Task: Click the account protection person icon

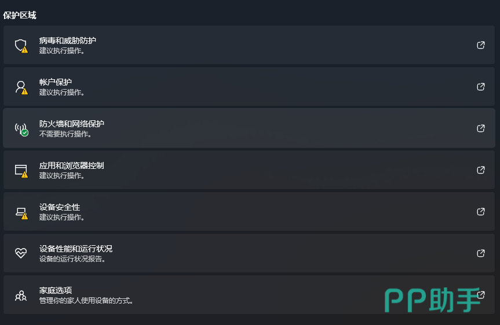Action: pyautogui.click(x=21, y=87)
